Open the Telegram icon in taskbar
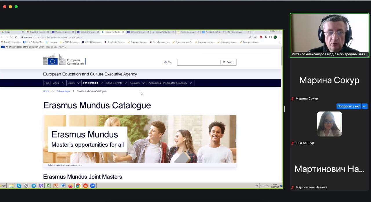The height and width of the screenshot is (202, 371). (34, 186)
